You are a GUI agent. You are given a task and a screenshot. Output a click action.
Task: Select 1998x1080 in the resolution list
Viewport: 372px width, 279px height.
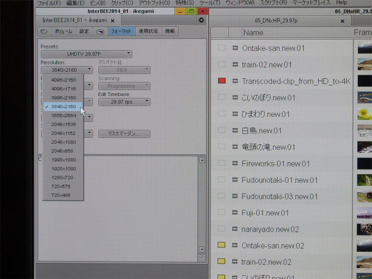[x=63, y=160]
